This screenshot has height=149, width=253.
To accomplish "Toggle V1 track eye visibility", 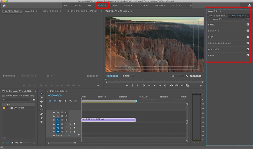I will click(66, 120).
